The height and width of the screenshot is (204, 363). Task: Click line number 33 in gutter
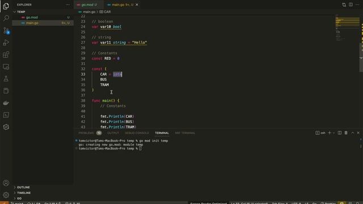coord(83,74)
